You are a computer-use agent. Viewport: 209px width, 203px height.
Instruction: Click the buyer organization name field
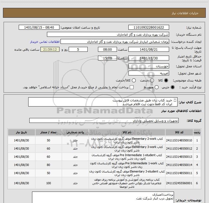[108, 35]
